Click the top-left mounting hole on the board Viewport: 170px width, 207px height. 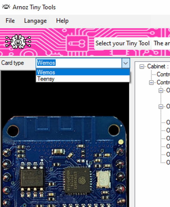13,129
